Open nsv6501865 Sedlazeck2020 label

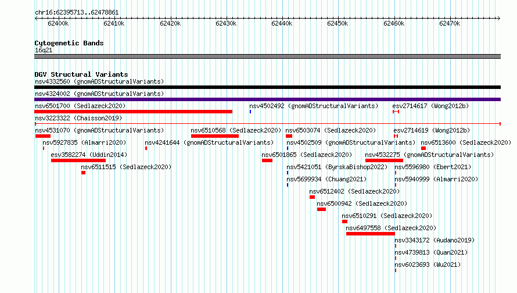(x=307, y=155)
